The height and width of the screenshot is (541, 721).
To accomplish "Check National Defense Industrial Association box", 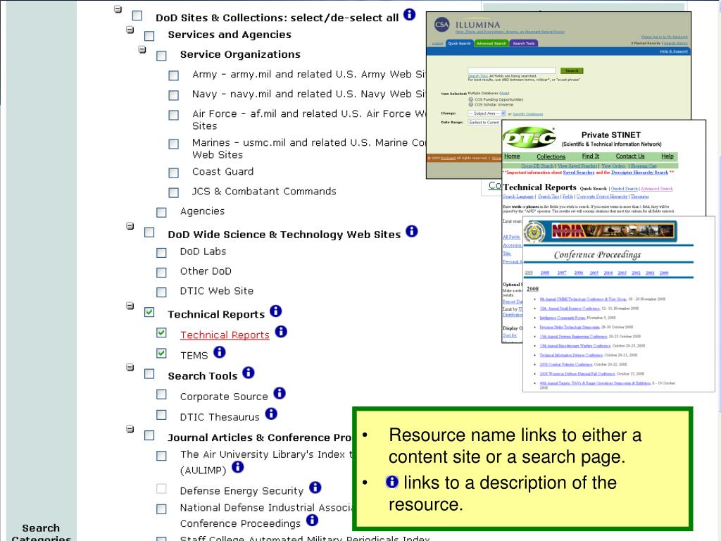I will point(161,509).
